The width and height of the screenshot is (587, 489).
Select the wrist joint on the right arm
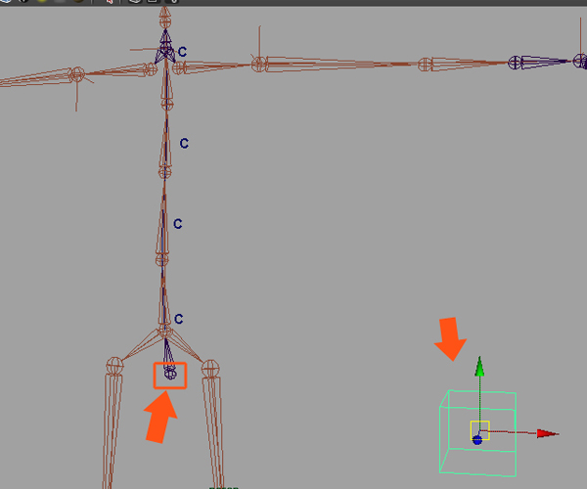[x=425, y=65]
